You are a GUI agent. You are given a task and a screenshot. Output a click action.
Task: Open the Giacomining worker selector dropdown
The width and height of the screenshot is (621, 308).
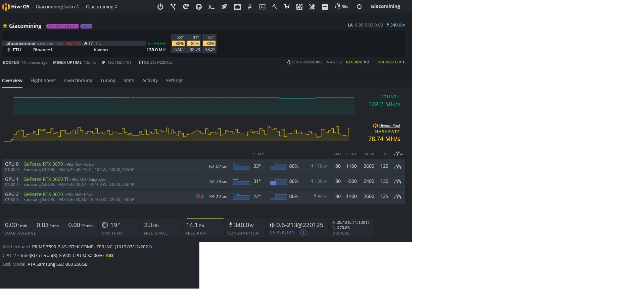pyautogui.click(x=102, y=7)
